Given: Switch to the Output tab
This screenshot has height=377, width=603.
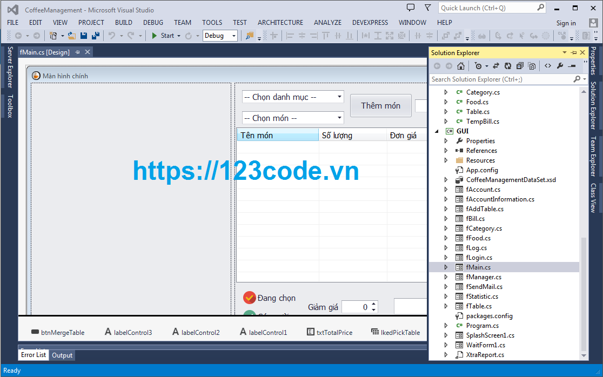Looking at the screenshot, I should tap(62, 355).
